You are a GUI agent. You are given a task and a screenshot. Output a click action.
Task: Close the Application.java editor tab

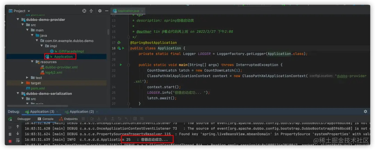point(142,11)
